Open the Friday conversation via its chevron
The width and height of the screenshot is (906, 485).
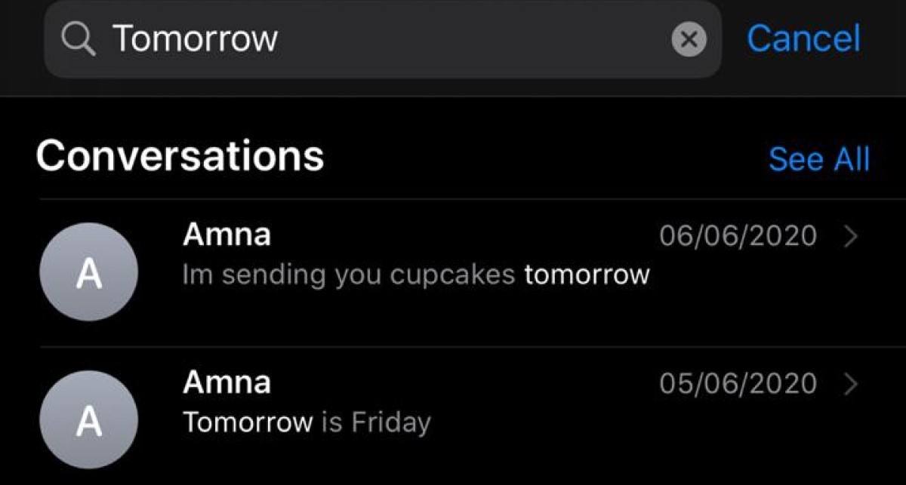851,384
